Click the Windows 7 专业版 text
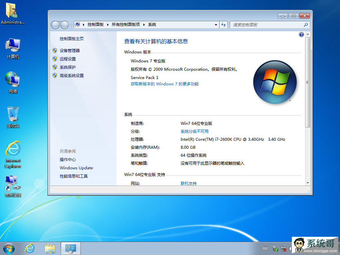Viewport: 340px width, 255px height. [148, 61]
